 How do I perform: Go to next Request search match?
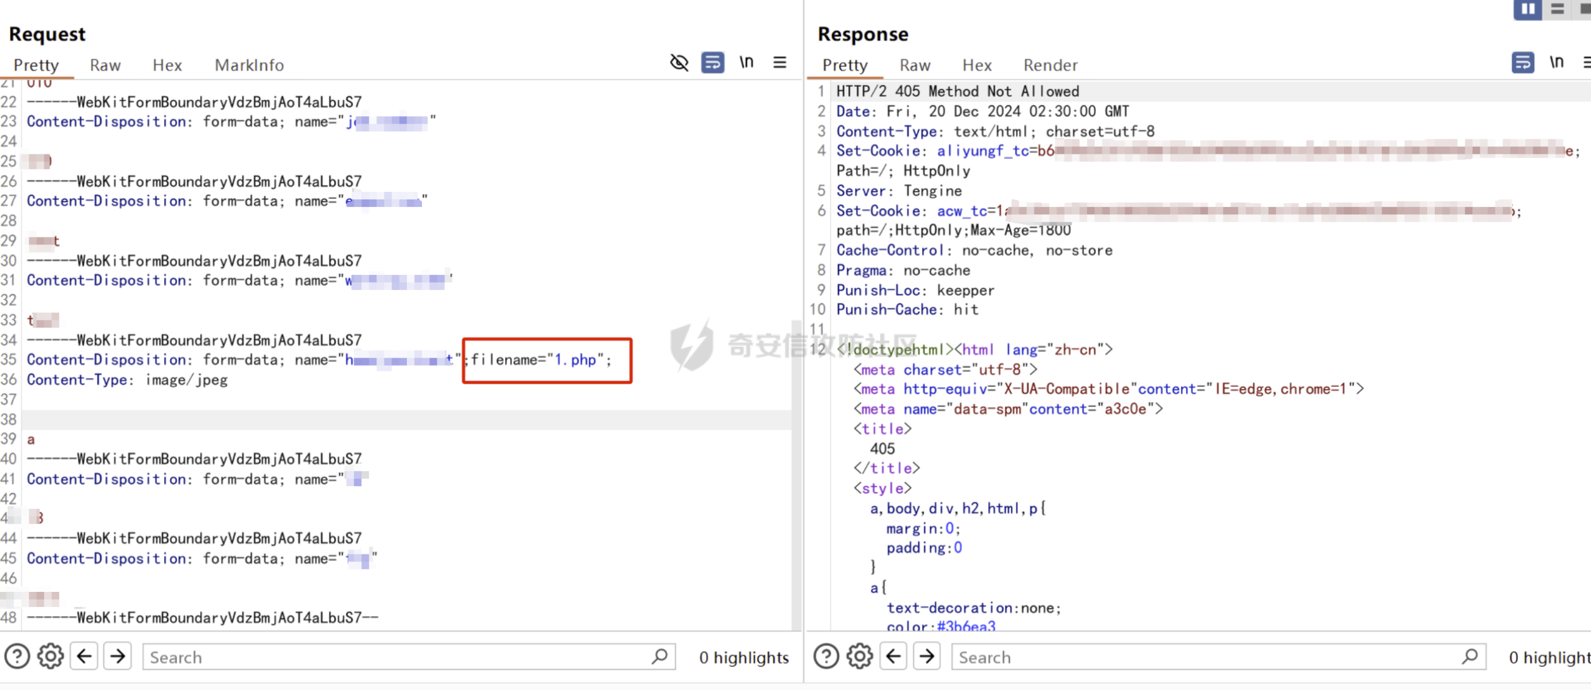pyautogui.click(x=118, y=656)
